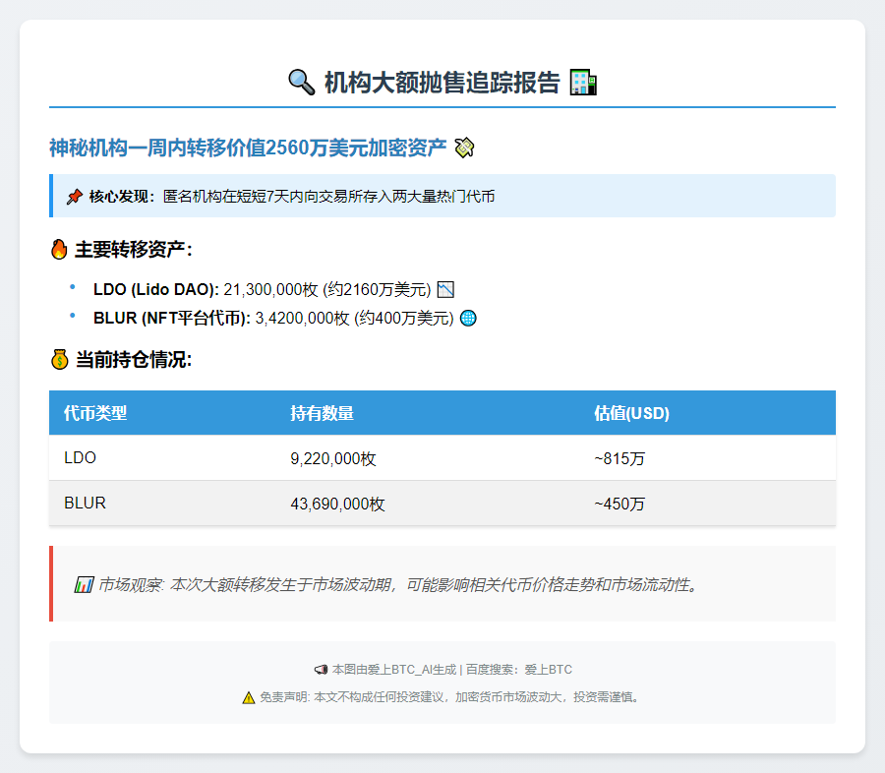Image resolution: width=885 pixels, height=773 pixels.
Task: Click the amount 3,4200,000枚 (约400万美元)
Action: pos(354,318)
